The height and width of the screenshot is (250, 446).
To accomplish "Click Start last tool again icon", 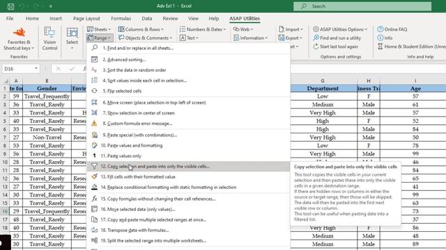I will click(316, 47).
